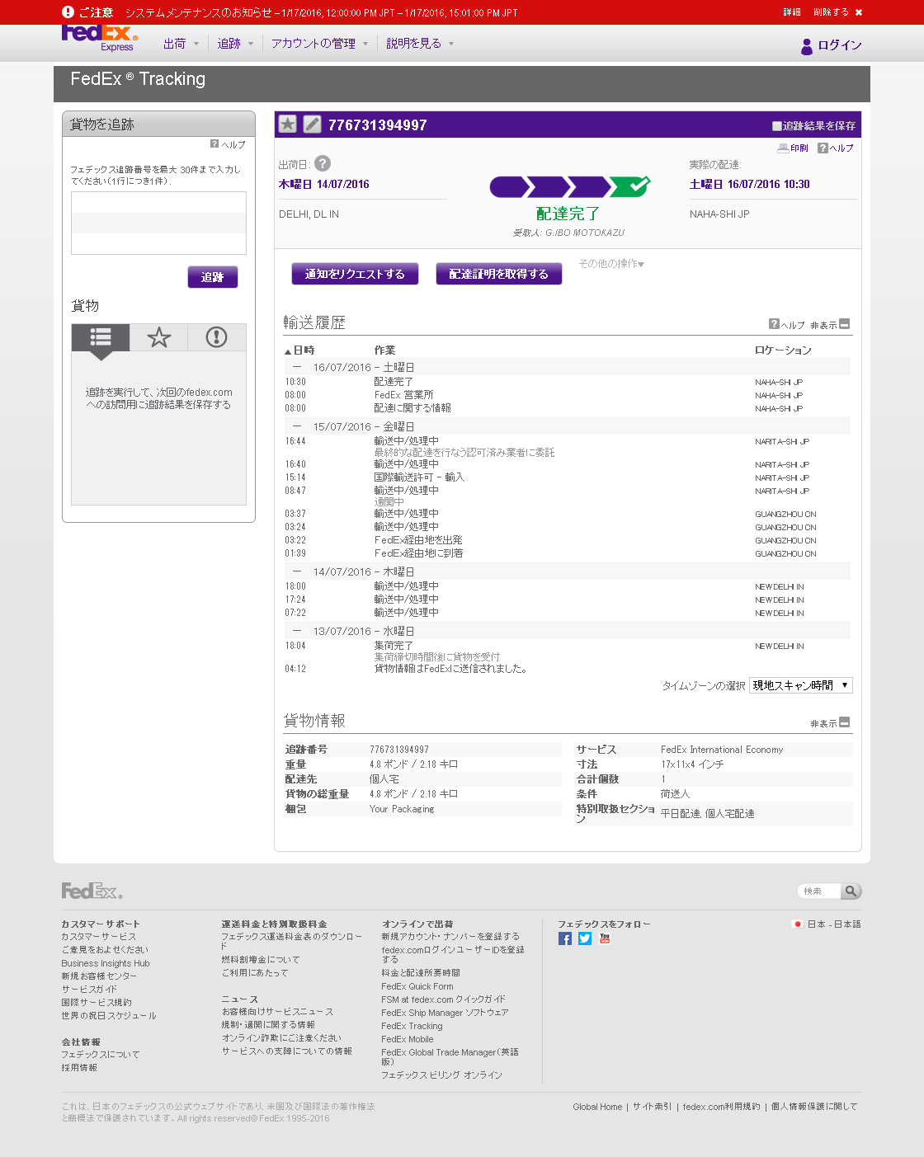The image size is (924, 1157).
Task: Click the printer 印刷 icon
Action: tap(783, 148)
